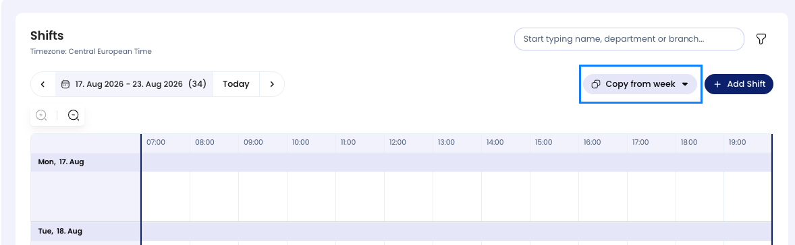Jump to Today
Image resolution: width=795 pixels, height=245 pixels.
coord(236,84)
